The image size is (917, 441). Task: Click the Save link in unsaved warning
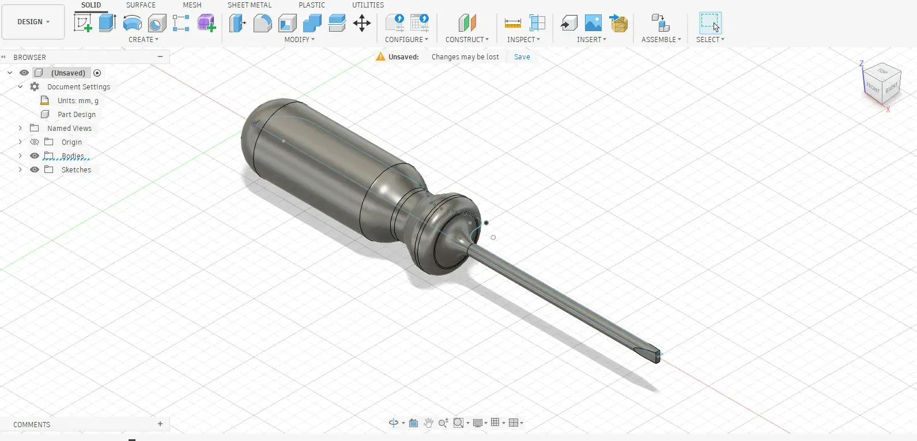522,57
